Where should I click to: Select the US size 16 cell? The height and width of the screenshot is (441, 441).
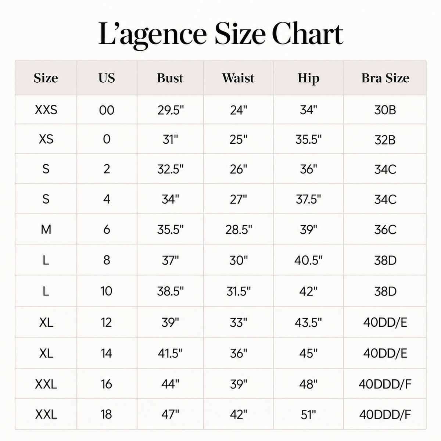[107, 384]
